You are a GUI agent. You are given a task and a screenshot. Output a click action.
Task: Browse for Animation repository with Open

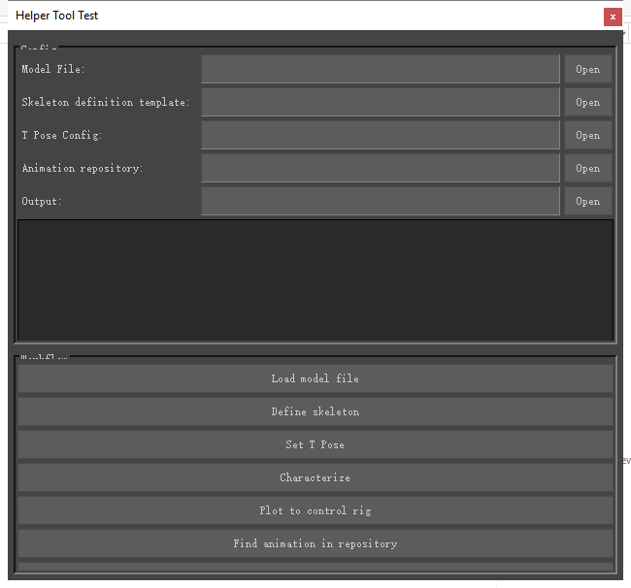coord(587,169)
